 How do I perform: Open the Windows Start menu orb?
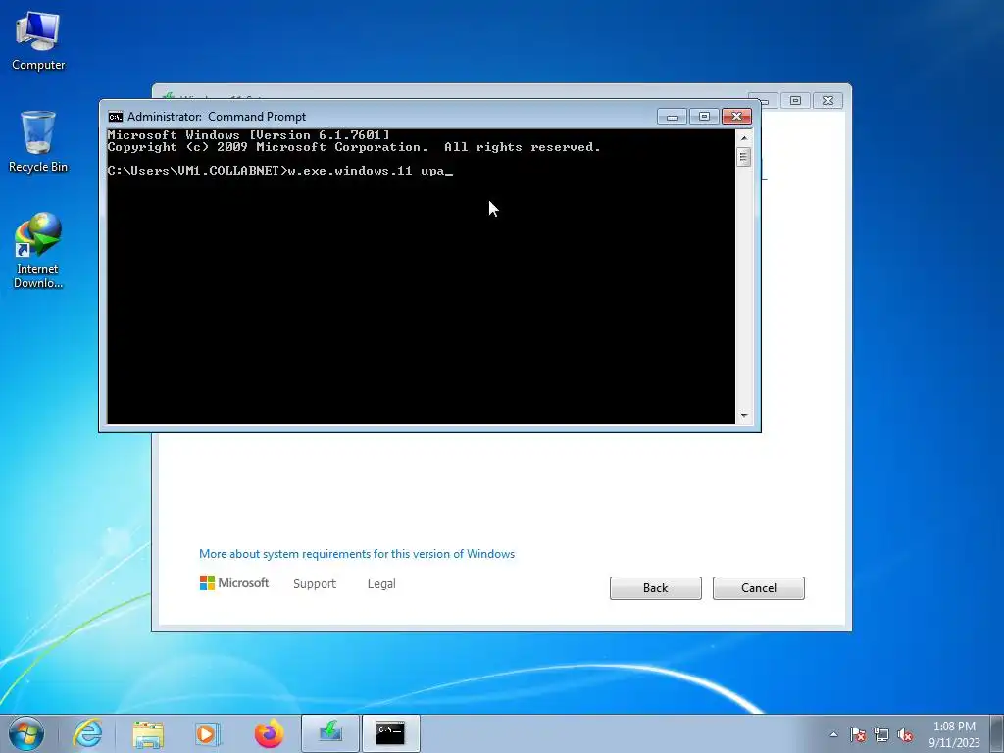(26, 733)
